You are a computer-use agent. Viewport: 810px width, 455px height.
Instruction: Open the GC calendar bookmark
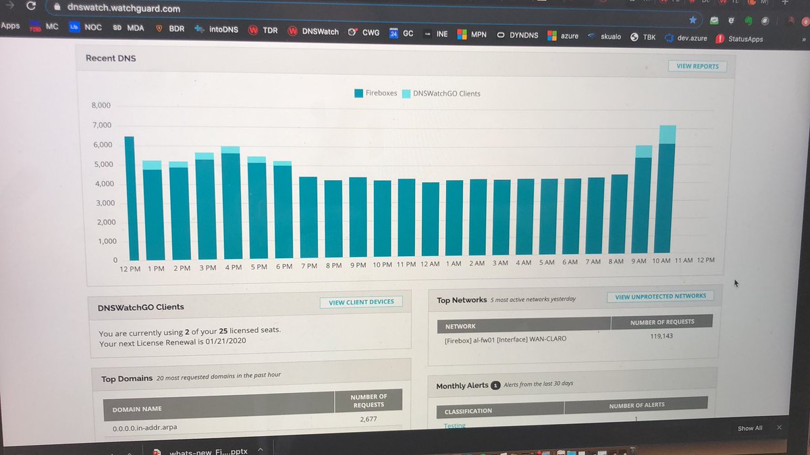click(402, 32)
